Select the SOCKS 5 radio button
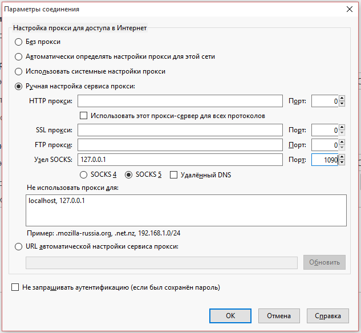Viewport: 361px width, 333px height. [x=128, y=174]
